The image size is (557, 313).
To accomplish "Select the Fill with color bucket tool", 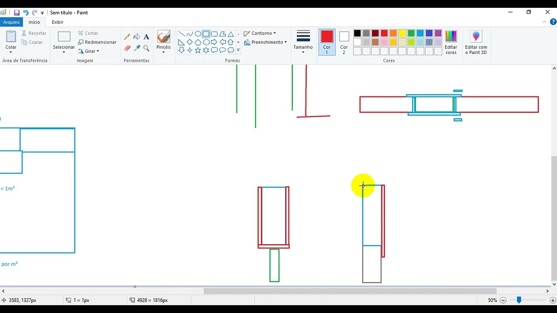I will [137, 37].
